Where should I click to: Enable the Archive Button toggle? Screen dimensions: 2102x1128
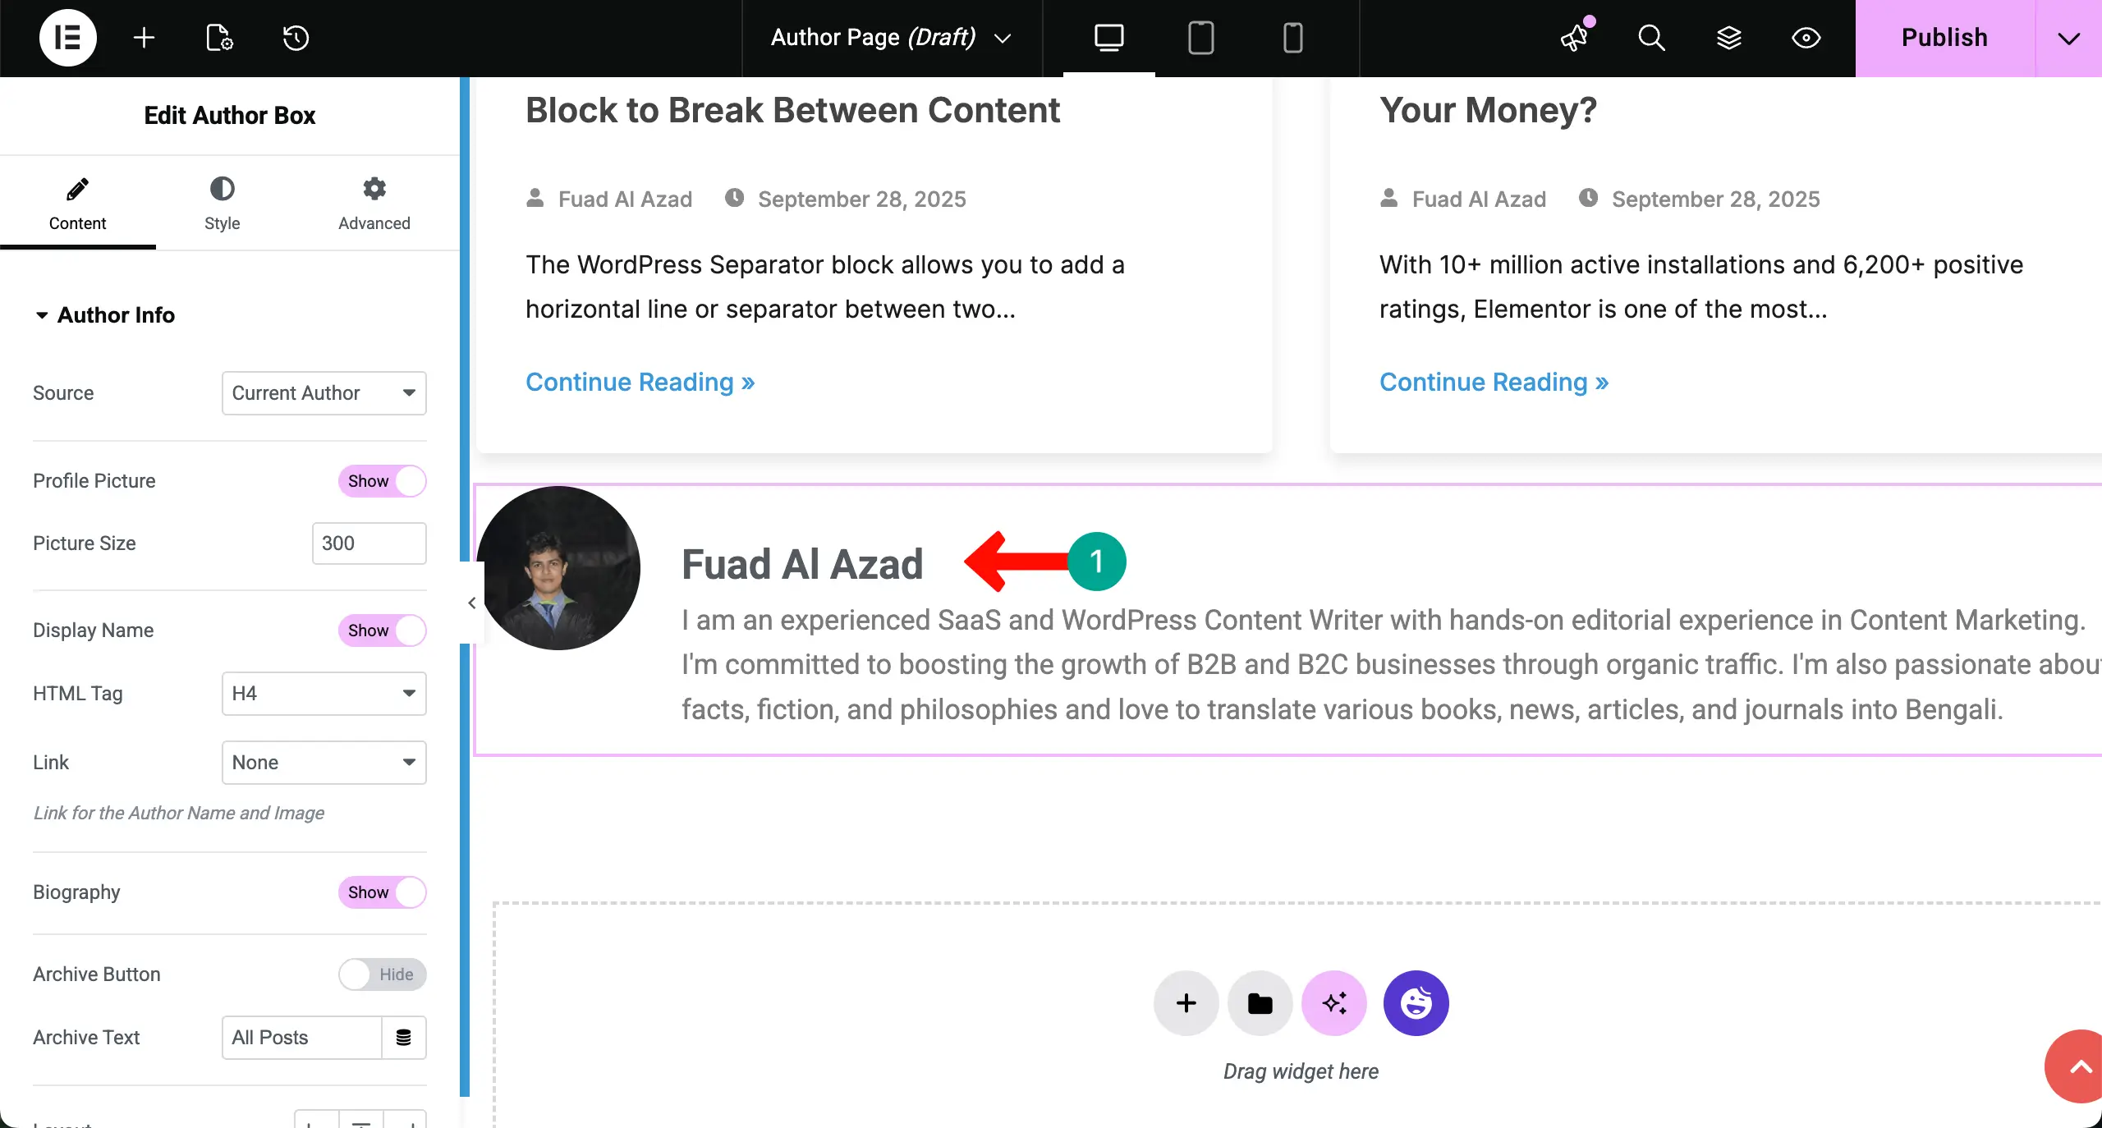tap(382, 974)
